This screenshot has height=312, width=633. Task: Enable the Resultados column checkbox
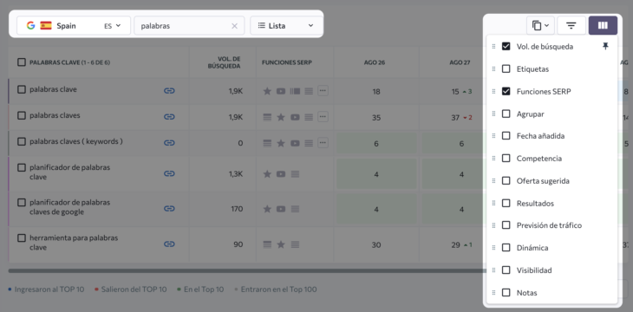click(506, 203)
